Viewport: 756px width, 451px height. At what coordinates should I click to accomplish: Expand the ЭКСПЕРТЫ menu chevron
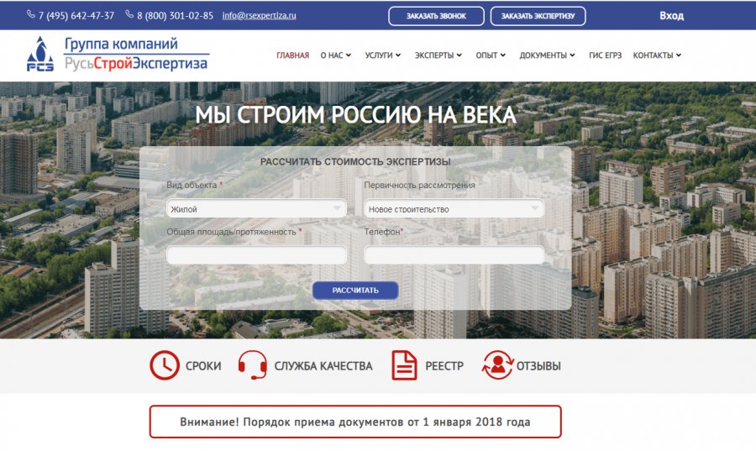click(x=459, y=55)
